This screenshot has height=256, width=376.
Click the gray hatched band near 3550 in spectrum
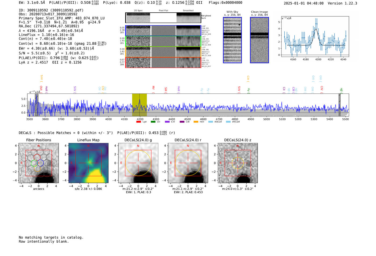click(37, 105)
